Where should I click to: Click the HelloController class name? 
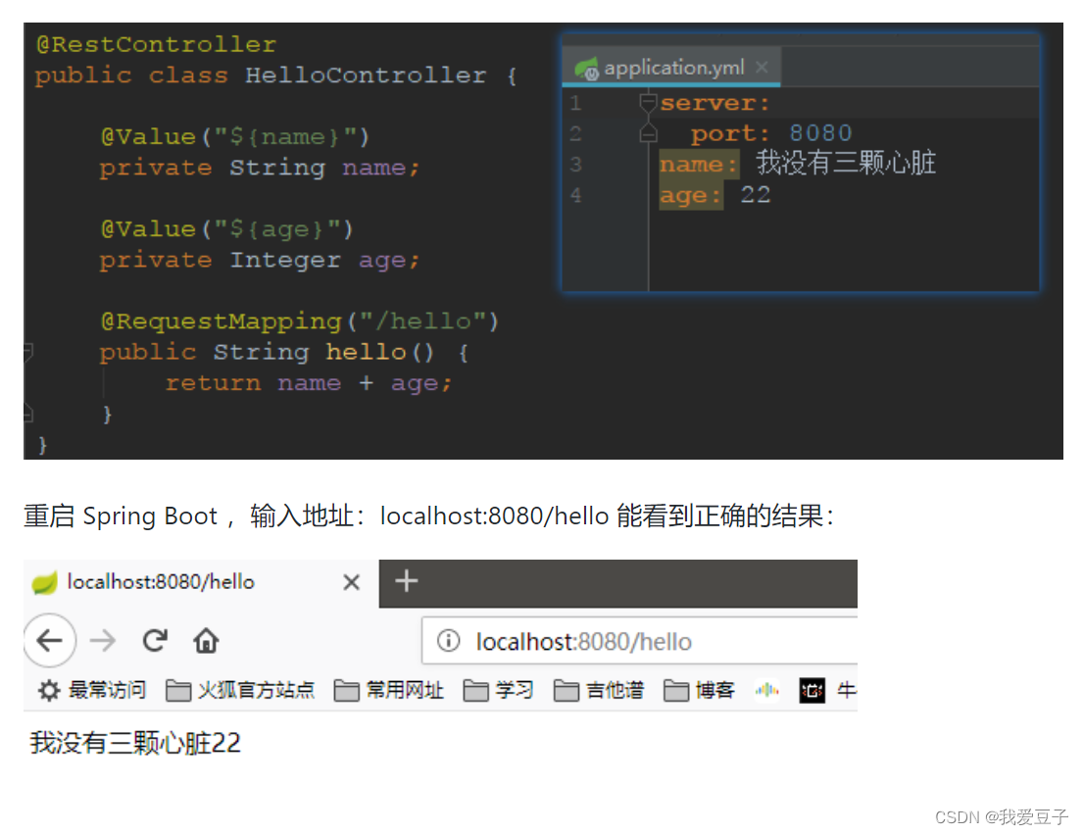point(366,74)
